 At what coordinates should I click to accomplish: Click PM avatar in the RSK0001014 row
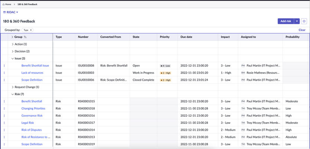(x=243, y=130)
